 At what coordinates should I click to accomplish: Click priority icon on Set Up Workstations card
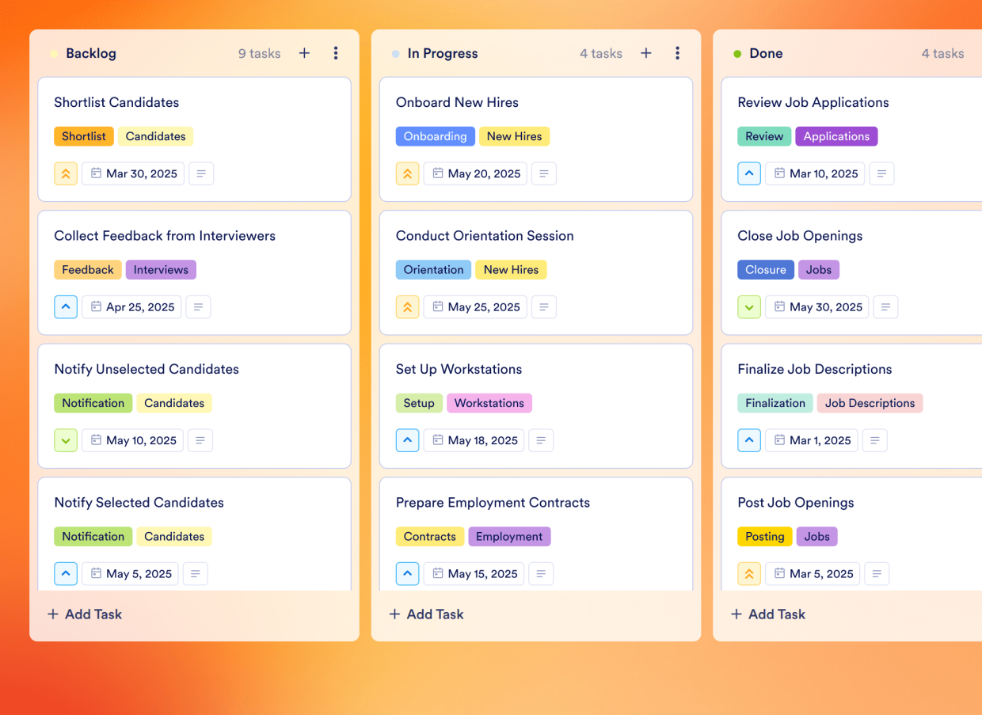click(x=407, y=440)
